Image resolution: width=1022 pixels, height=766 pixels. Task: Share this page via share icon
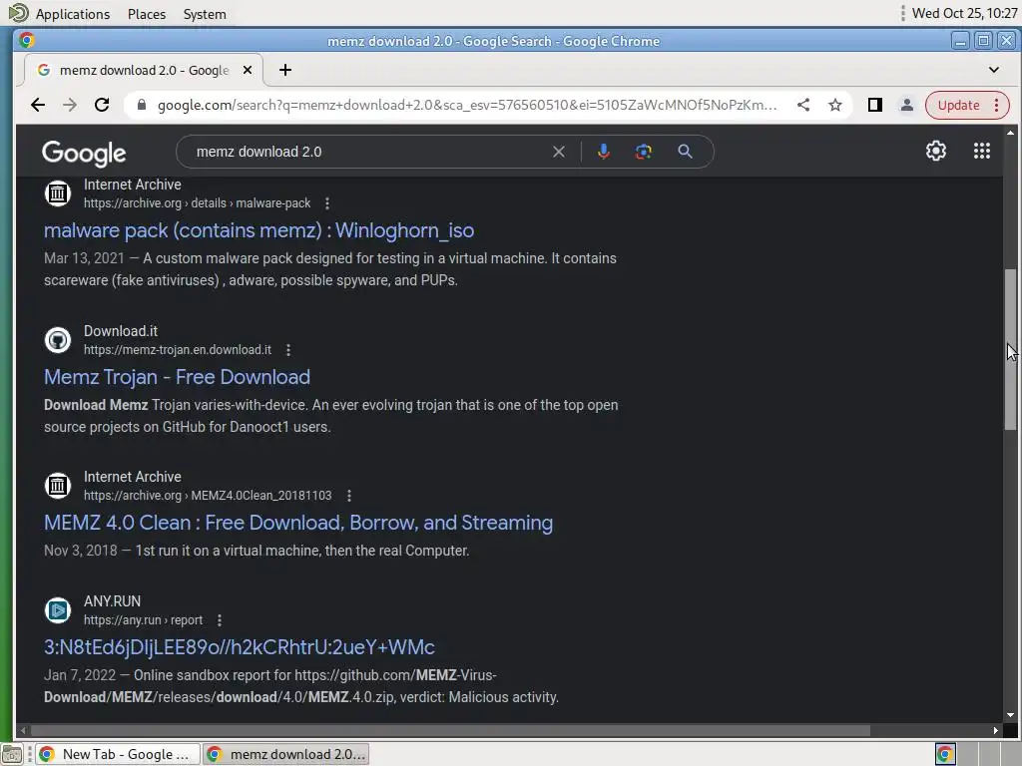[803, 105]
